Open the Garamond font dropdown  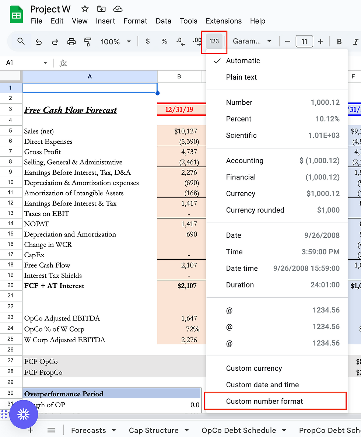[252, 42]
